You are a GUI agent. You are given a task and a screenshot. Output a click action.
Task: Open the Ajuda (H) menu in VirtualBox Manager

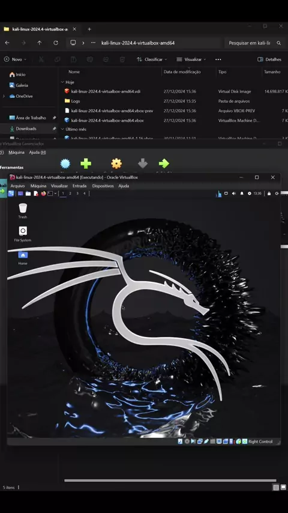(x=37, y=153)
